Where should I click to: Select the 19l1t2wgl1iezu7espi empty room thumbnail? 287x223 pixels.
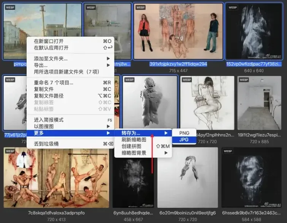tap(259, 103)
